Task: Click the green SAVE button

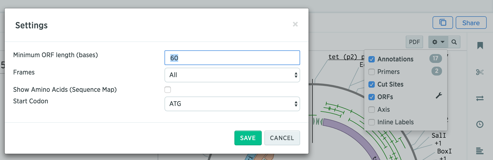Action: (x=248, y=138)
